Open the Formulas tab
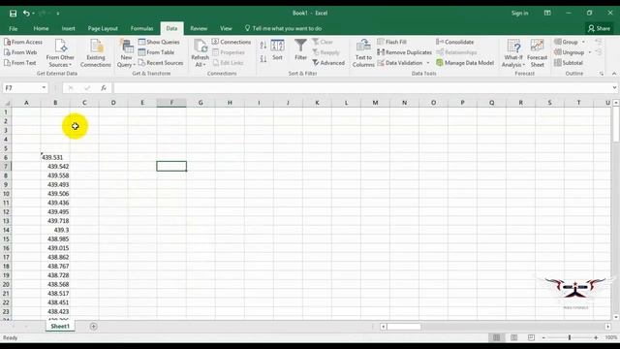The width and height of the screenshot is (620, 349). tap(142, 28)
